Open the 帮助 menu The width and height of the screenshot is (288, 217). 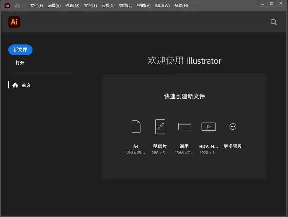pyautogui.click(x=181, y=5)
